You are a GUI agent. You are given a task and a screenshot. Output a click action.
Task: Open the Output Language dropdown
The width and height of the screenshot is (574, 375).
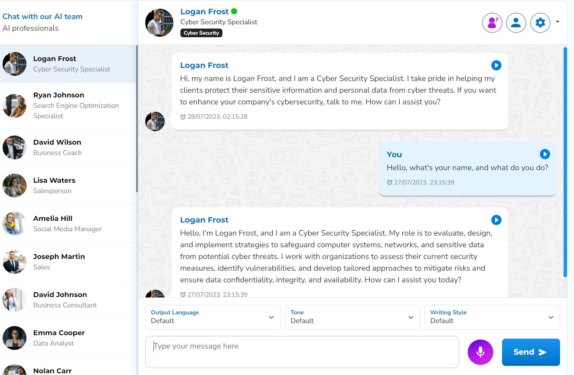(x=212, y=317)
